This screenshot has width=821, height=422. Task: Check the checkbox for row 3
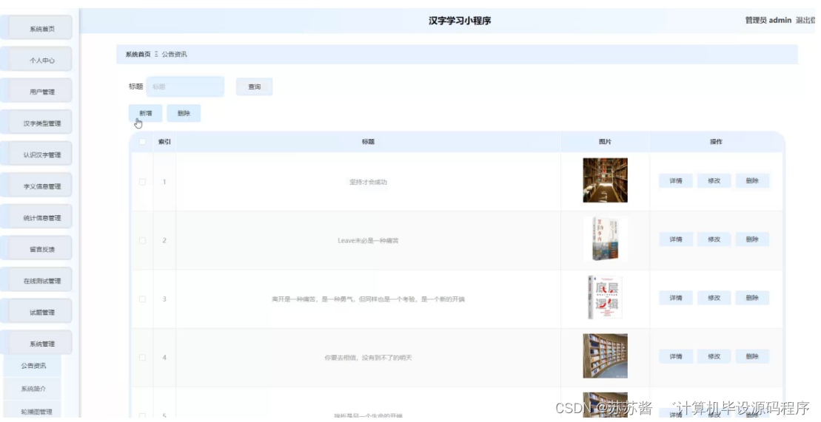pyautogui.click(x=142, y=299)
